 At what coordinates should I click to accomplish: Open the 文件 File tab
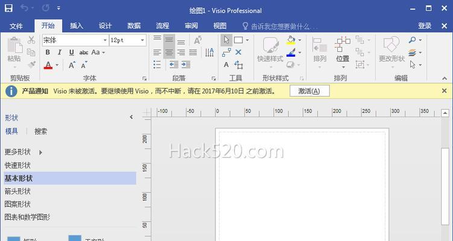16,27
